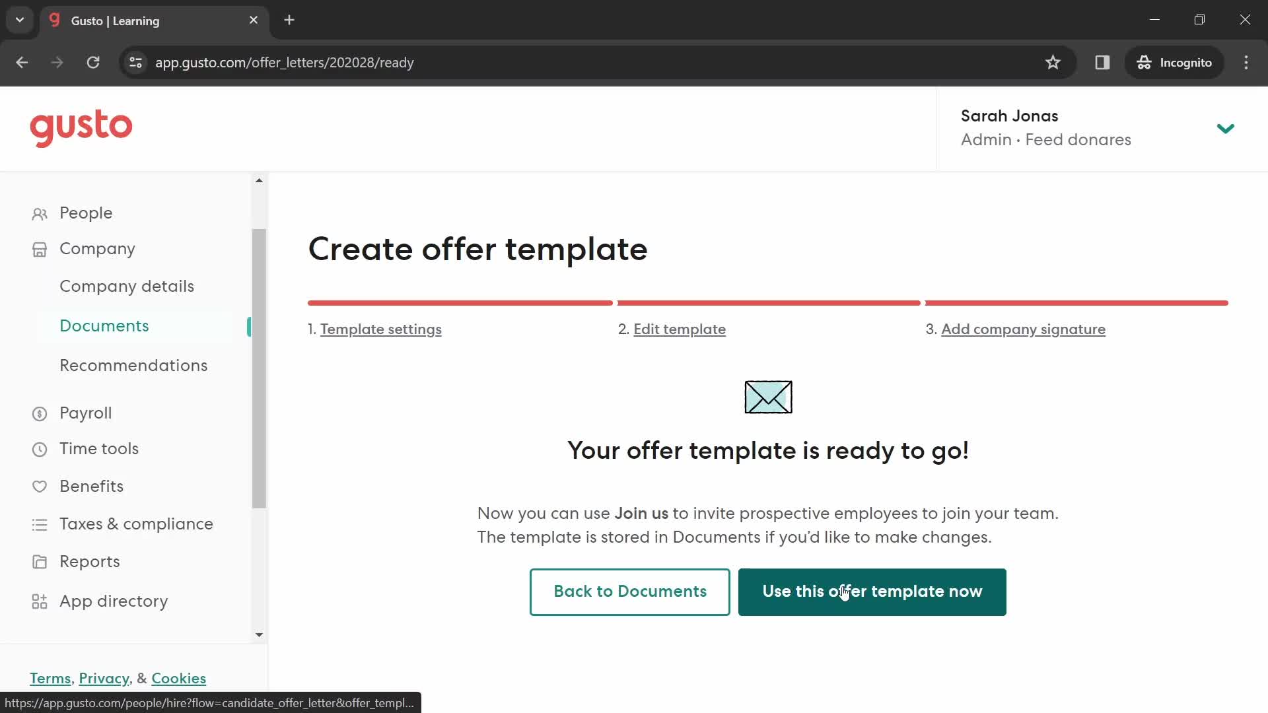
Task: Click the envelope/mail icon
Action: (768, 397)
